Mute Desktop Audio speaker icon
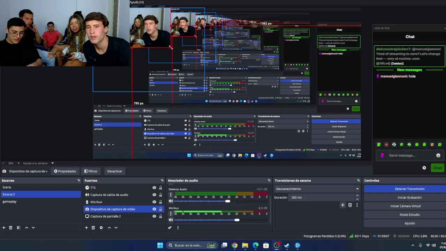Image resolution: width=446 pixels, height=251 pixels. tap(171, 201)
